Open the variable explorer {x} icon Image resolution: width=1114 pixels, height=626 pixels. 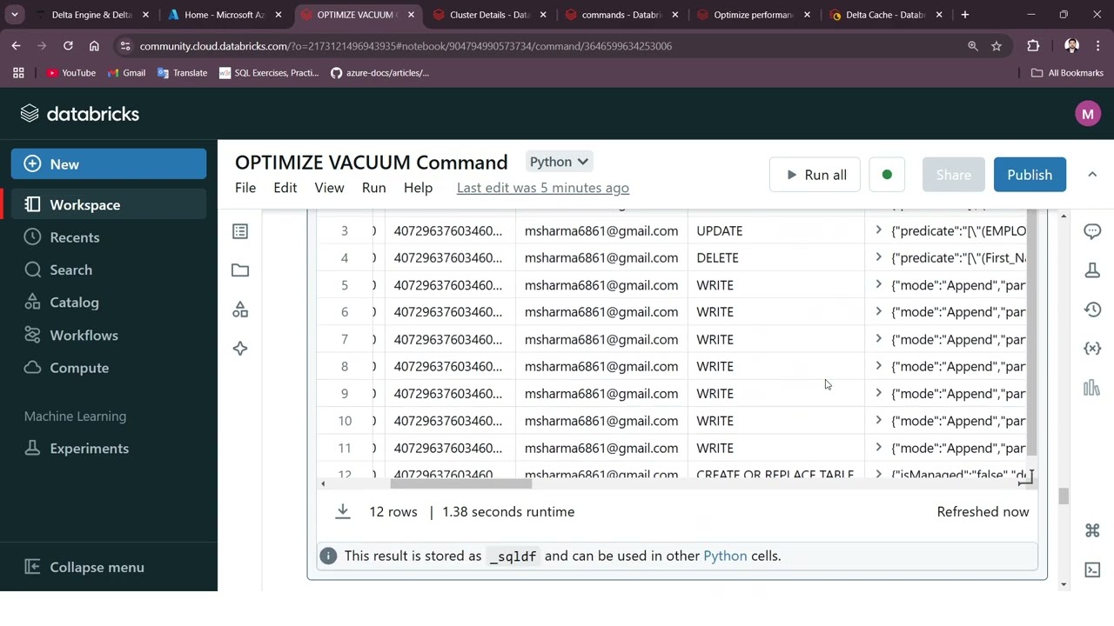coord(1092,349)
